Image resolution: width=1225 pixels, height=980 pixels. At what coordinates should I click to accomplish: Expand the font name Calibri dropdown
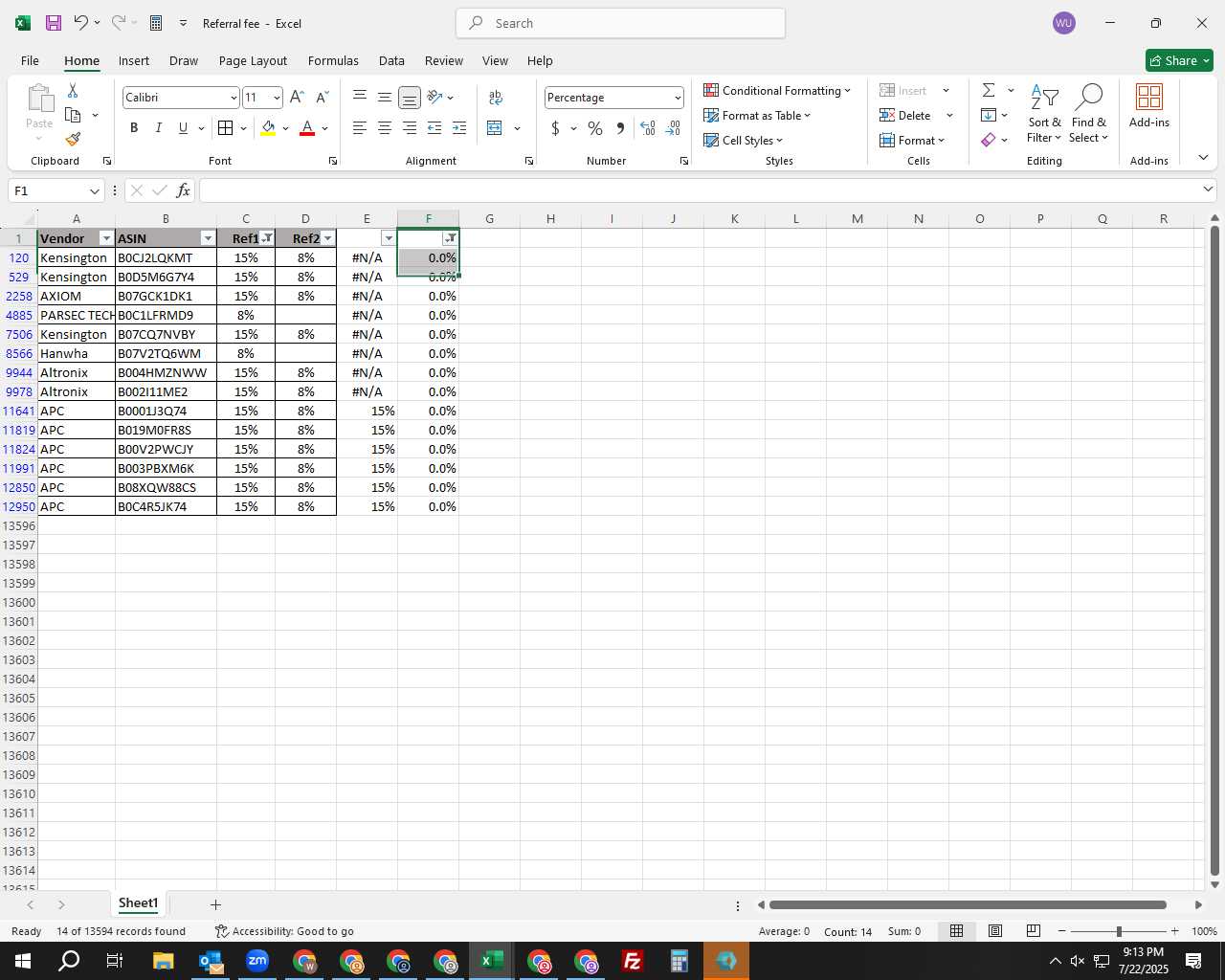point(233,98)
